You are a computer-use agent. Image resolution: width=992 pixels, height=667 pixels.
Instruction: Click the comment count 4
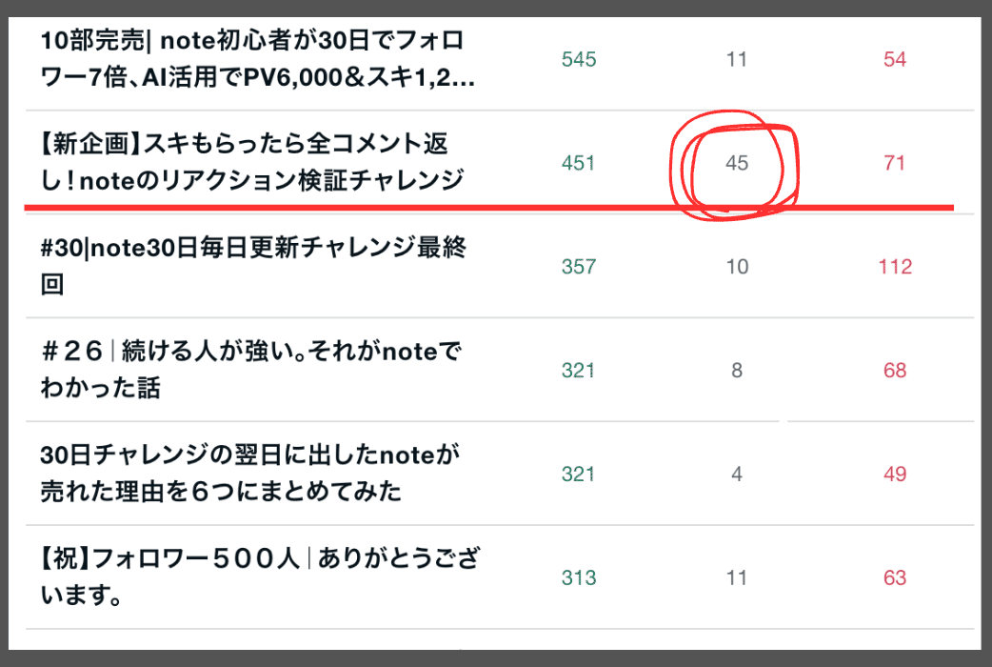pos(737,474)
